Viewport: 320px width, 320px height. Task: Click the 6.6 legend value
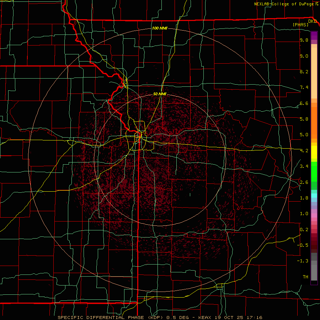(304, 103)
